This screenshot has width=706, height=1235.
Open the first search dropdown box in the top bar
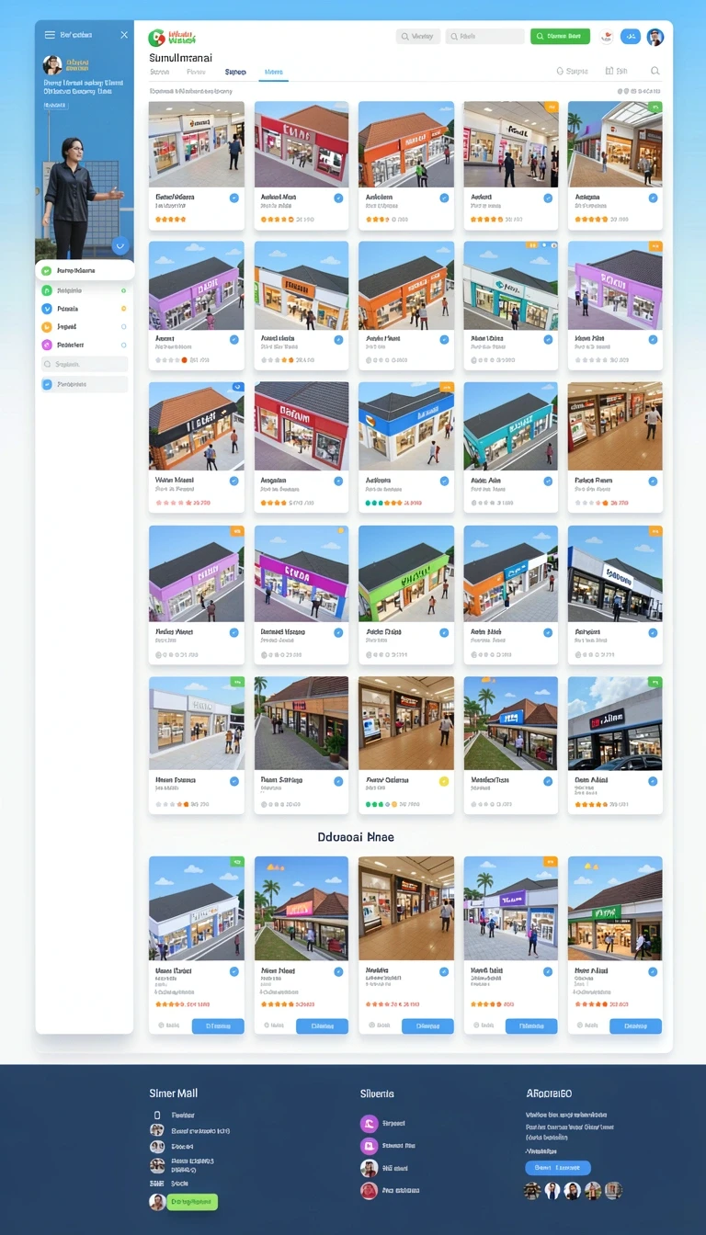(x=418, y=37)
